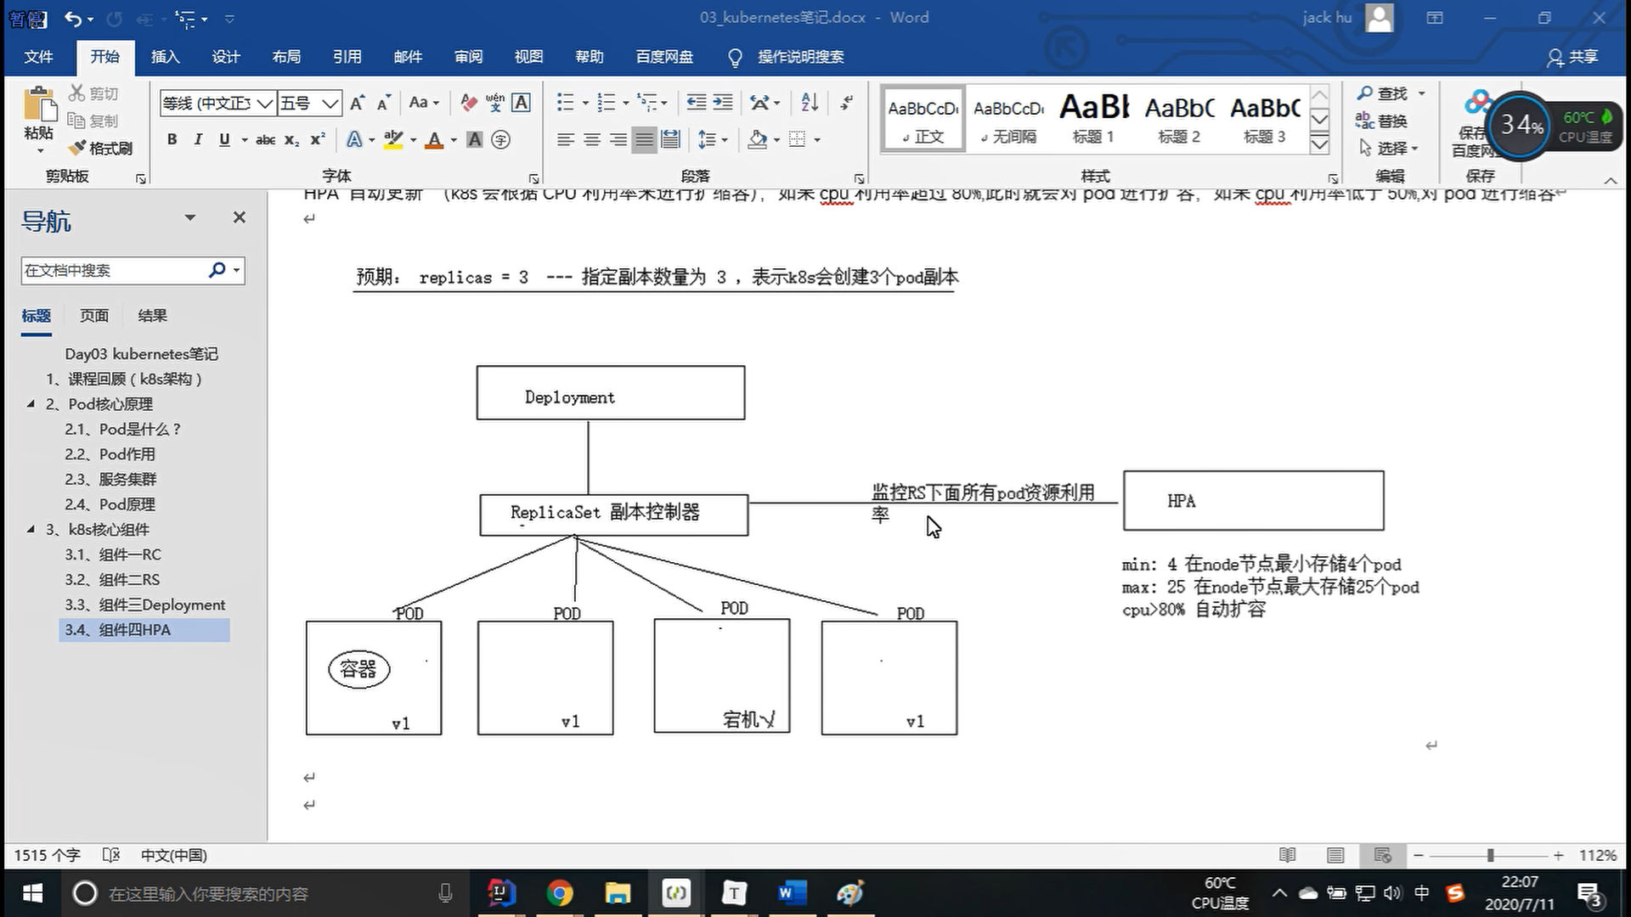Open the font size dropdown

(x=330, y=103)
